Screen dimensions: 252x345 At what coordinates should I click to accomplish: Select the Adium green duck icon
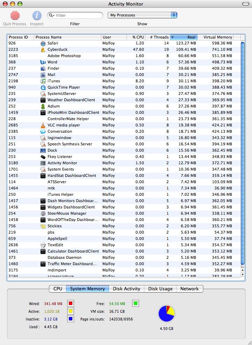pos(43,106)
